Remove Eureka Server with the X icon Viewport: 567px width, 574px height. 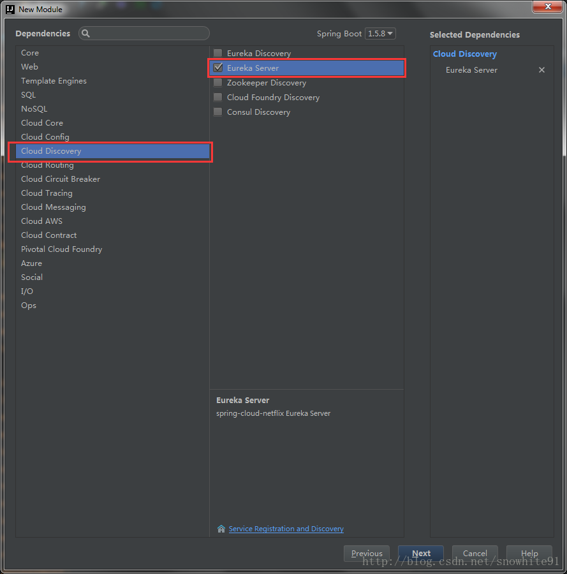click(541, 70)
